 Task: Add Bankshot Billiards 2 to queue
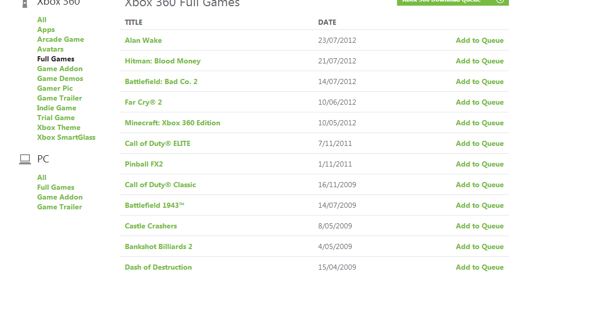pos(480,246)
